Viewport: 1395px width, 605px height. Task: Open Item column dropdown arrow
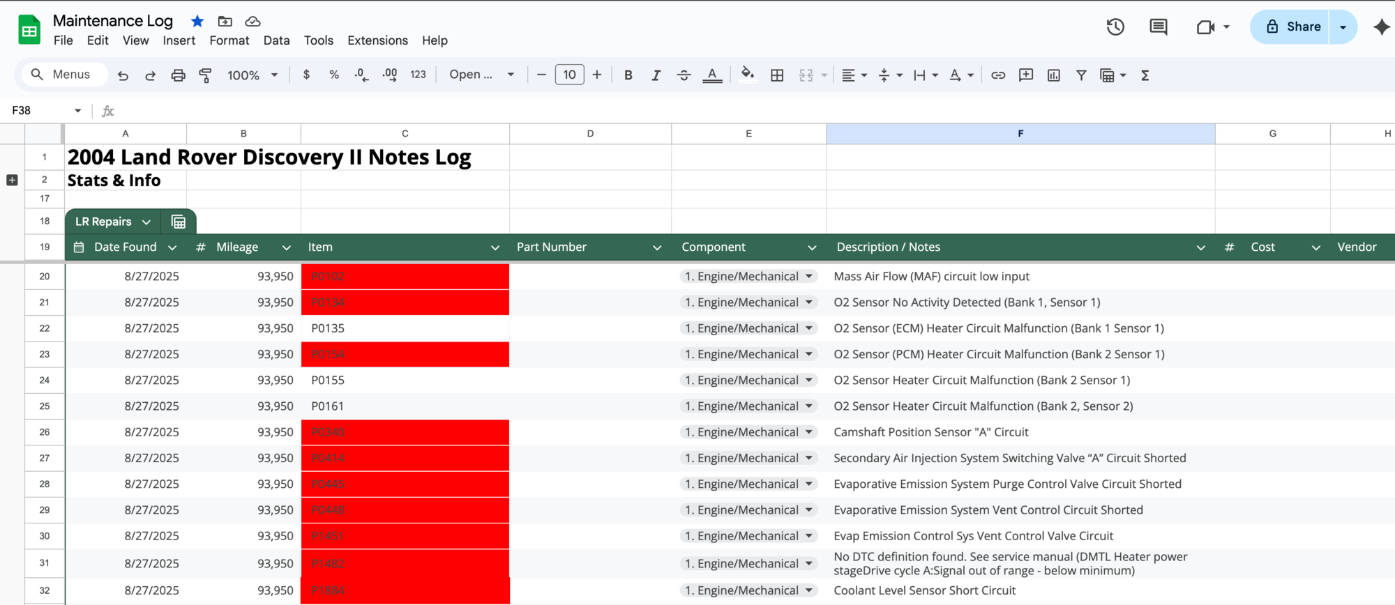(495, 247)
